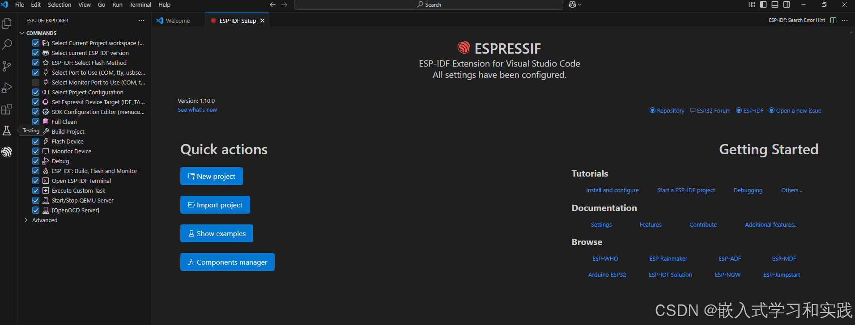Uncheck the Monitor Device checkbox
The width and height of the screenshot is (855, 325).
click(x=36, y=151)
